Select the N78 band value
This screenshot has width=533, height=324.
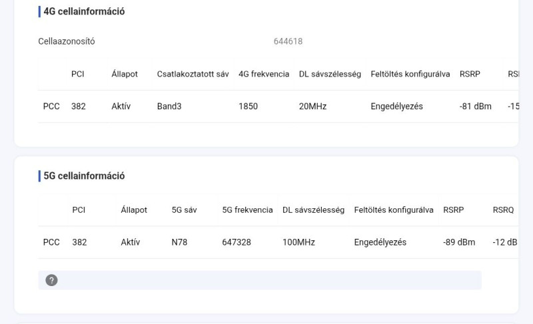point(179,242)
